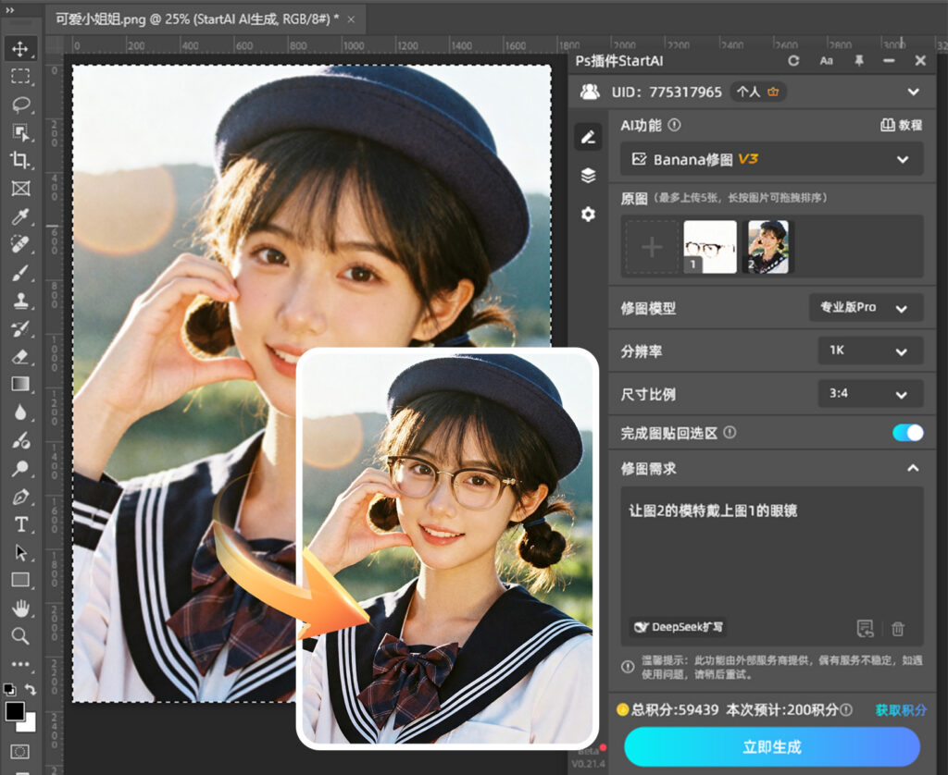Viewport: 948px width, 775px height.
Task: Toggle the 完成图贴回选区 switch
Action: coord(908,433)
